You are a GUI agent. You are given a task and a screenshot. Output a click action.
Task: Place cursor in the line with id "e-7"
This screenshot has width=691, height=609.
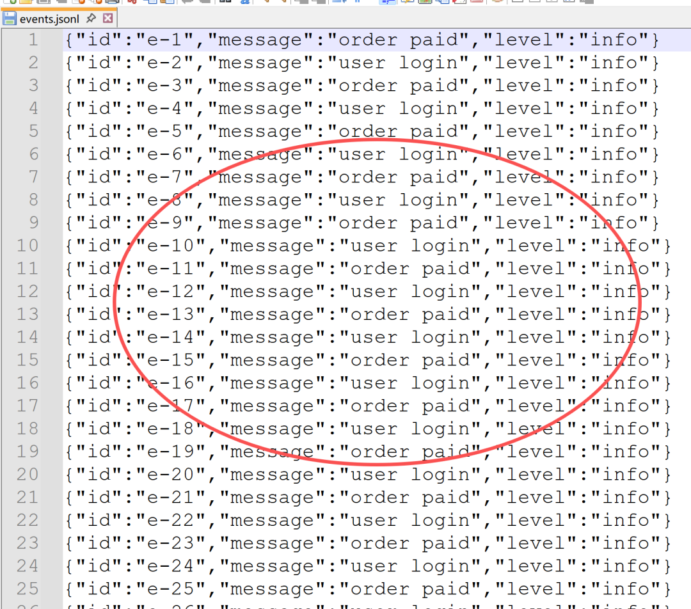tap(361, 178)
